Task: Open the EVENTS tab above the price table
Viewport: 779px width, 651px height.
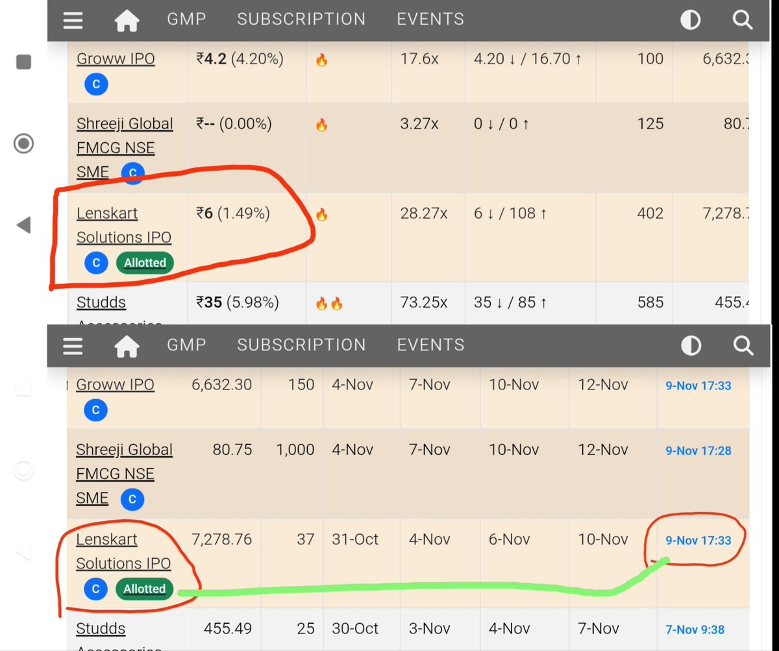Action: tap(430, 19)
